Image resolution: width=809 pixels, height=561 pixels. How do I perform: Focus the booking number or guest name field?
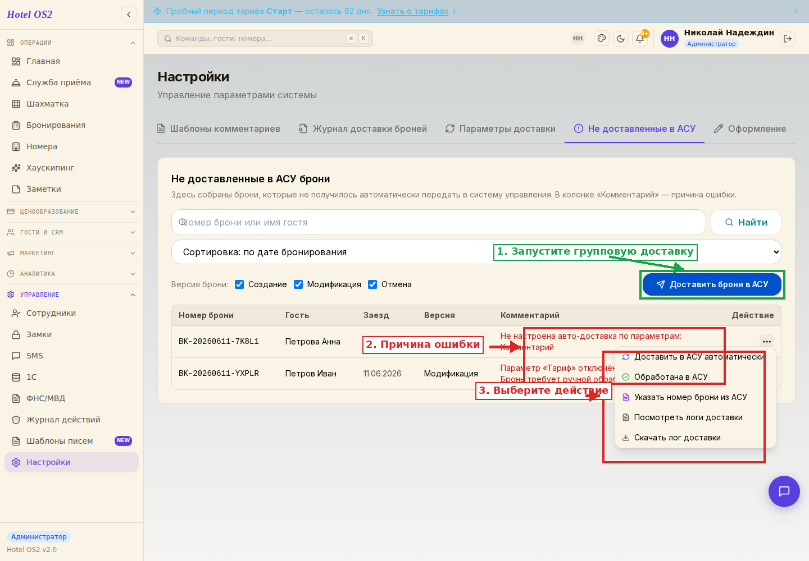[x=438, y=222]
